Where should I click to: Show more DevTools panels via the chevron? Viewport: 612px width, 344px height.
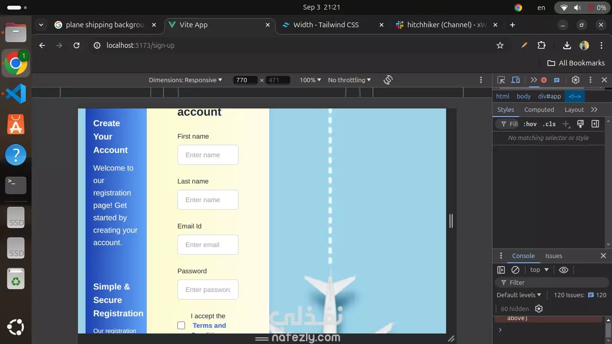click(534, 80)
